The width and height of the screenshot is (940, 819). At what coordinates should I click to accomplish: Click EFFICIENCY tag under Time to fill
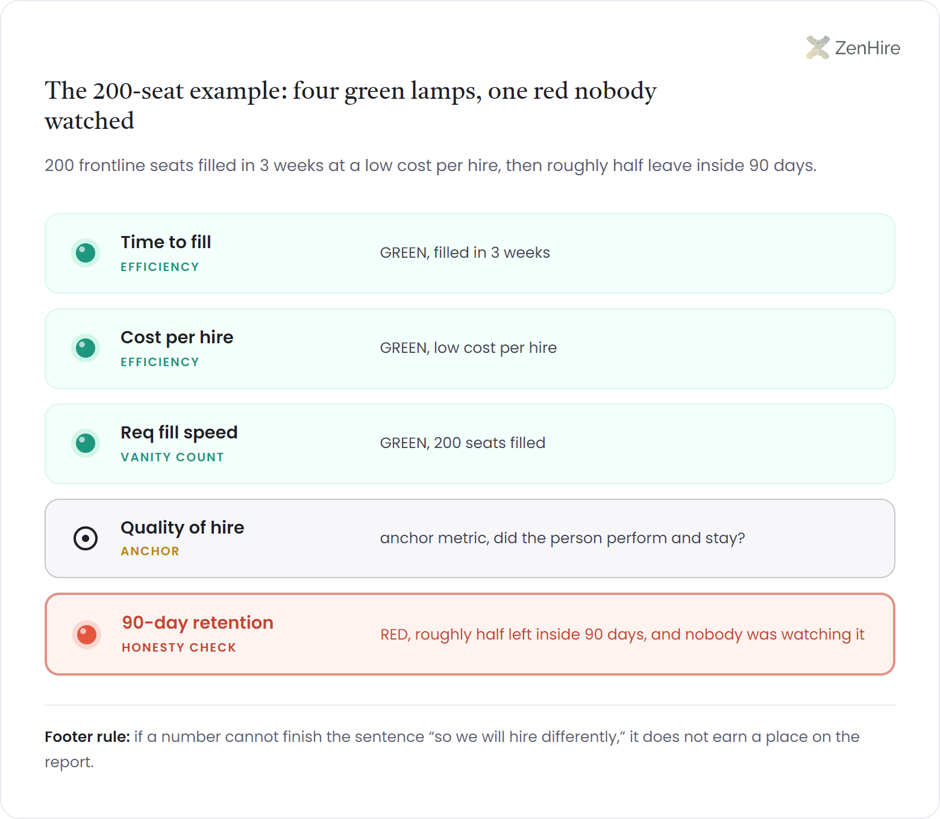click(160, 267)
